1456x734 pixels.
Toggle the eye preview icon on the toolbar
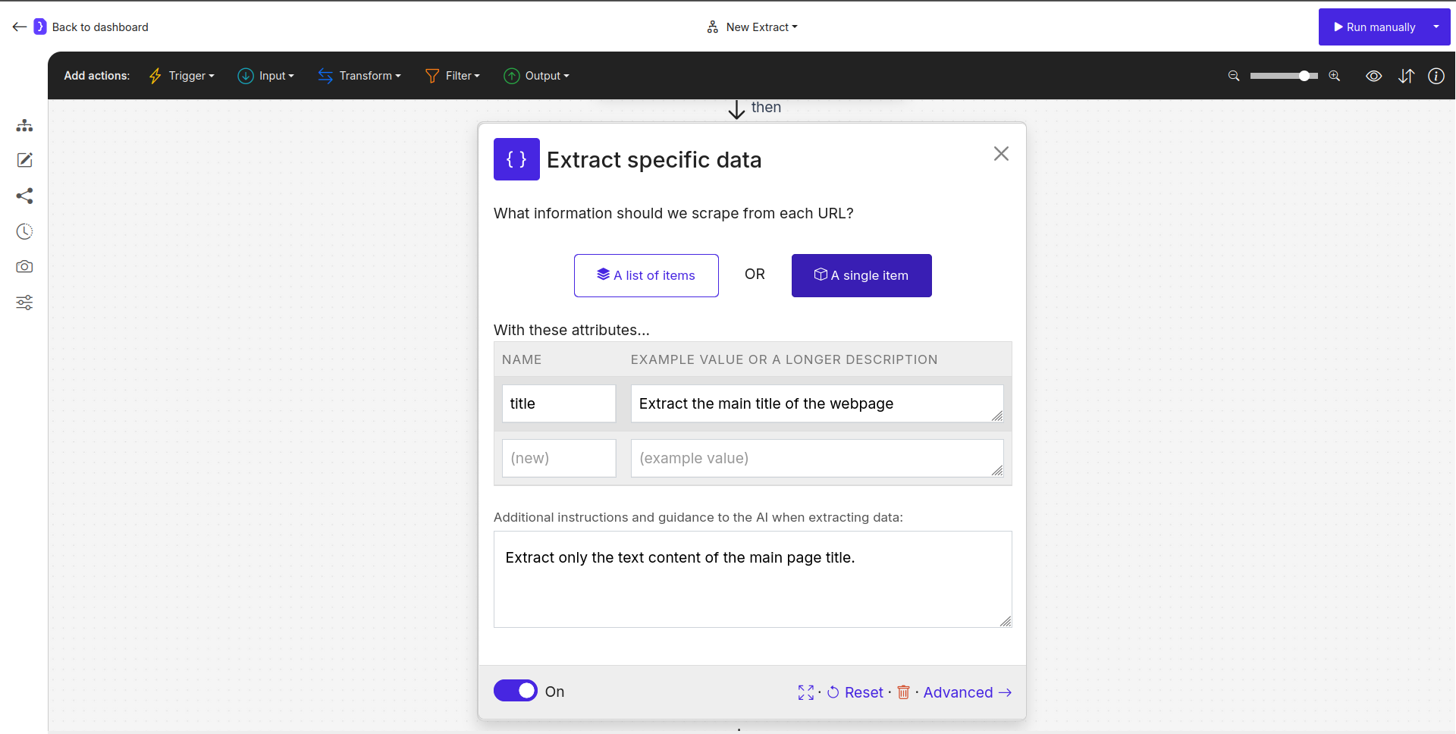(x=1373, y=76)
